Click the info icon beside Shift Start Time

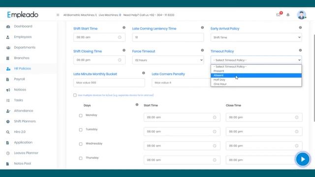(x=124, y=28)
